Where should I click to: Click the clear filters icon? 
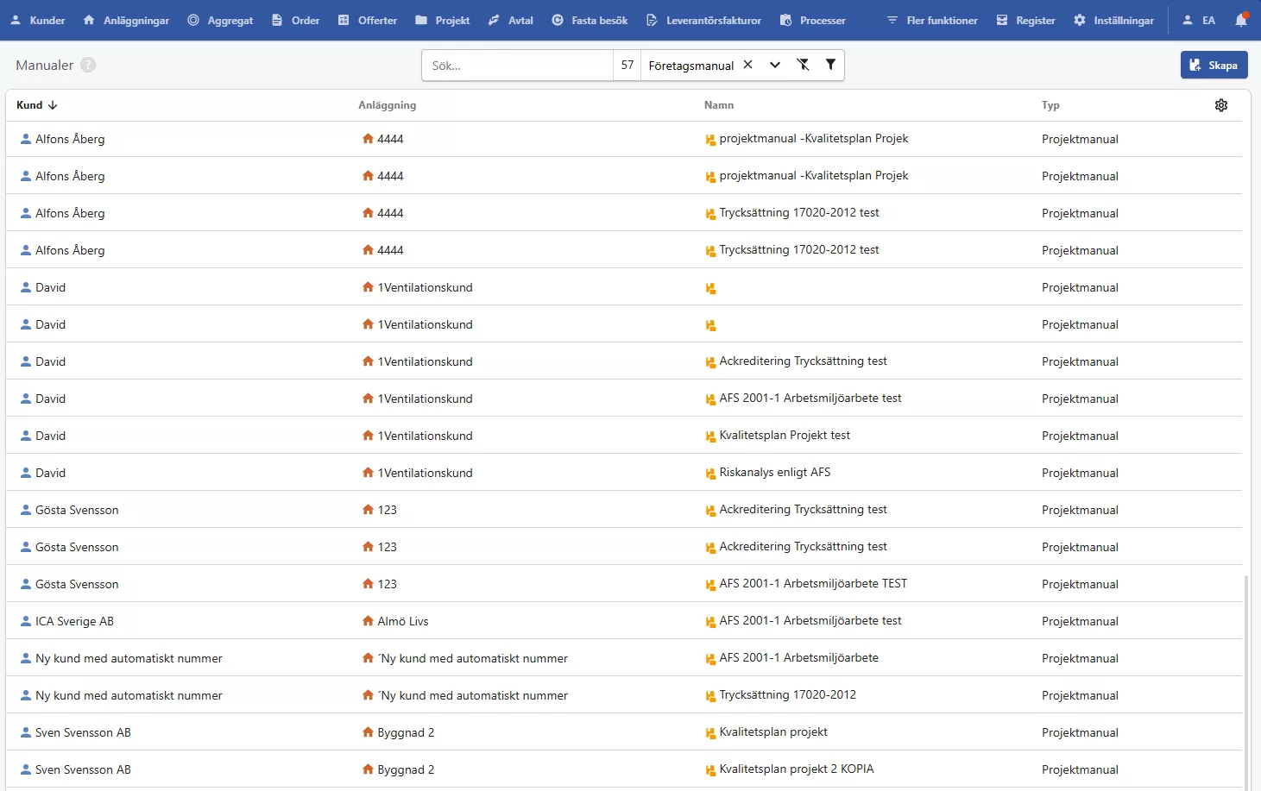pyautogui.click(x=803, y=65)
